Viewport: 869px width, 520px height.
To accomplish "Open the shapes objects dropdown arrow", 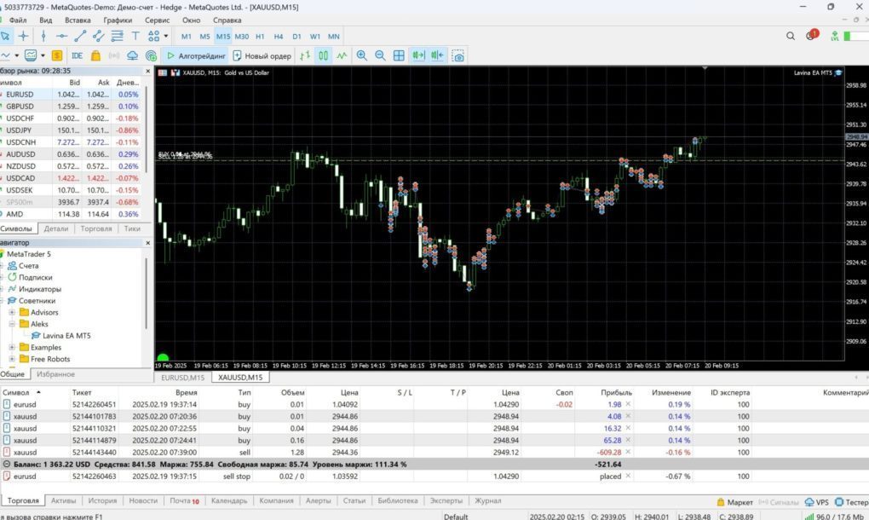I will click(x=166, y=37).
